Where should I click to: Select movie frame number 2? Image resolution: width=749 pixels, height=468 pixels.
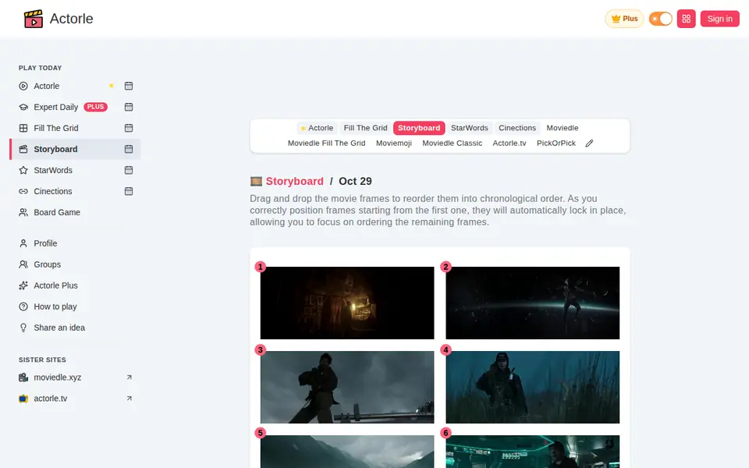(x=533, y=303)
